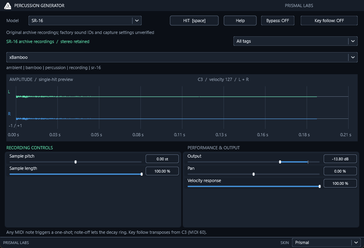Click the Sample length slider handle

tap(142, 174)
